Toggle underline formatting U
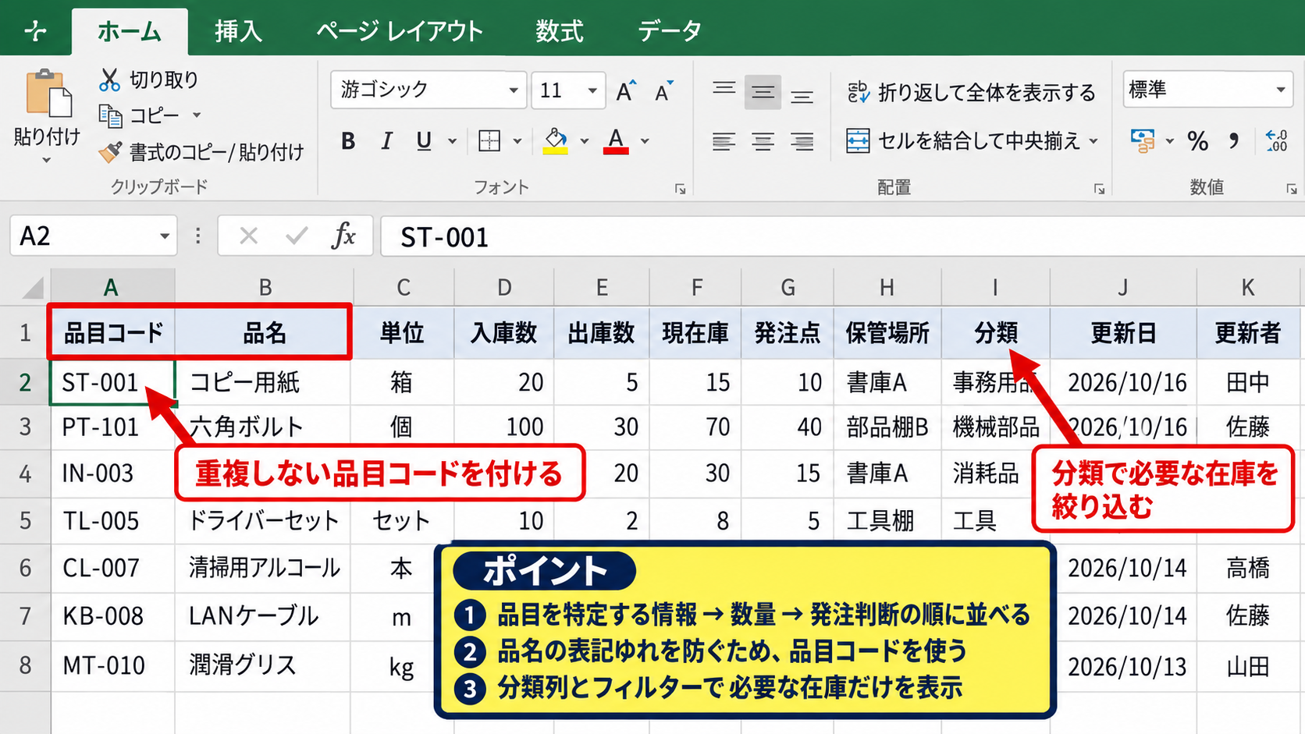 (424, 141)
